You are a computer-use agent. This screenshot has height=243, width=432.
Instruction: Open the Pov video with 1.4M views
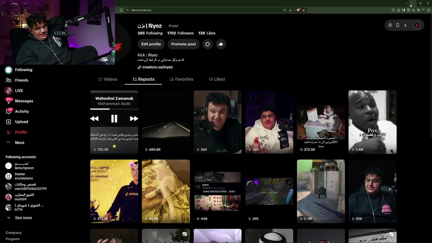372,122
